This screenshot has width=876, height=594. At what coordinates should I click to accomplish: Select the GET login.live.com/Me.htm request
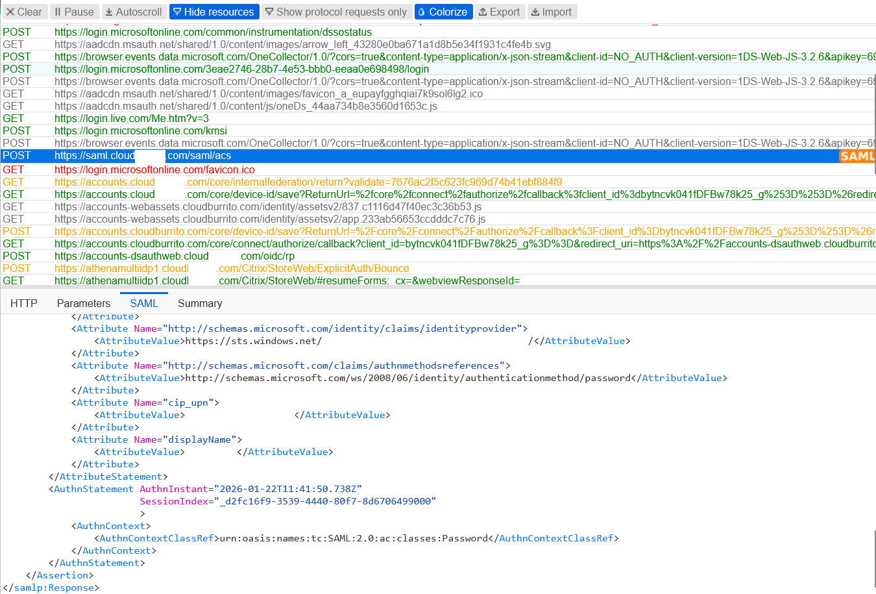pos(132,118)
